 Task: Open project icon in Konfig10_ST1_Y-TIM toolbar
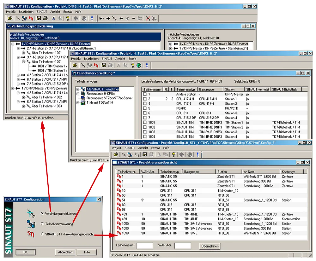[x=116, y=154]
